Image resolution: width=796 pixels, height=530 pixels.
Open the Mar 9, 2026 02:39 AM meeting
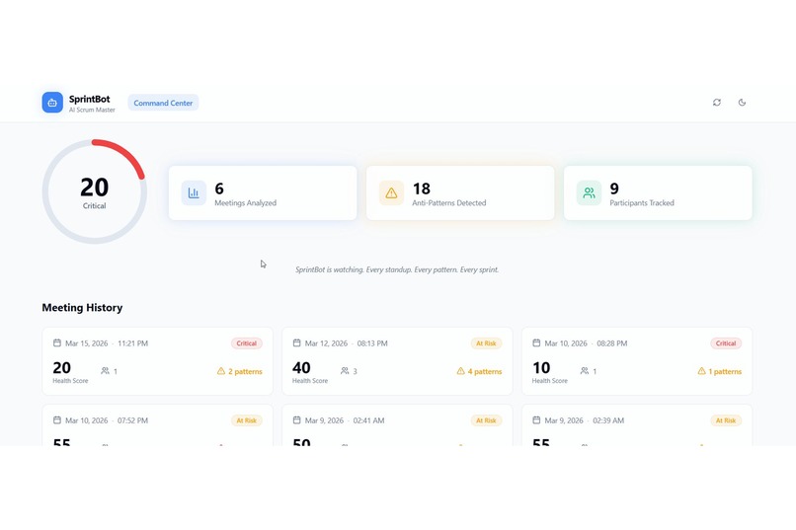[637, 425]
